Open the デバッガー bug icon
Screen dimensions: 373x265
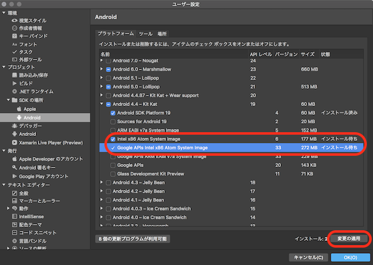14,126
